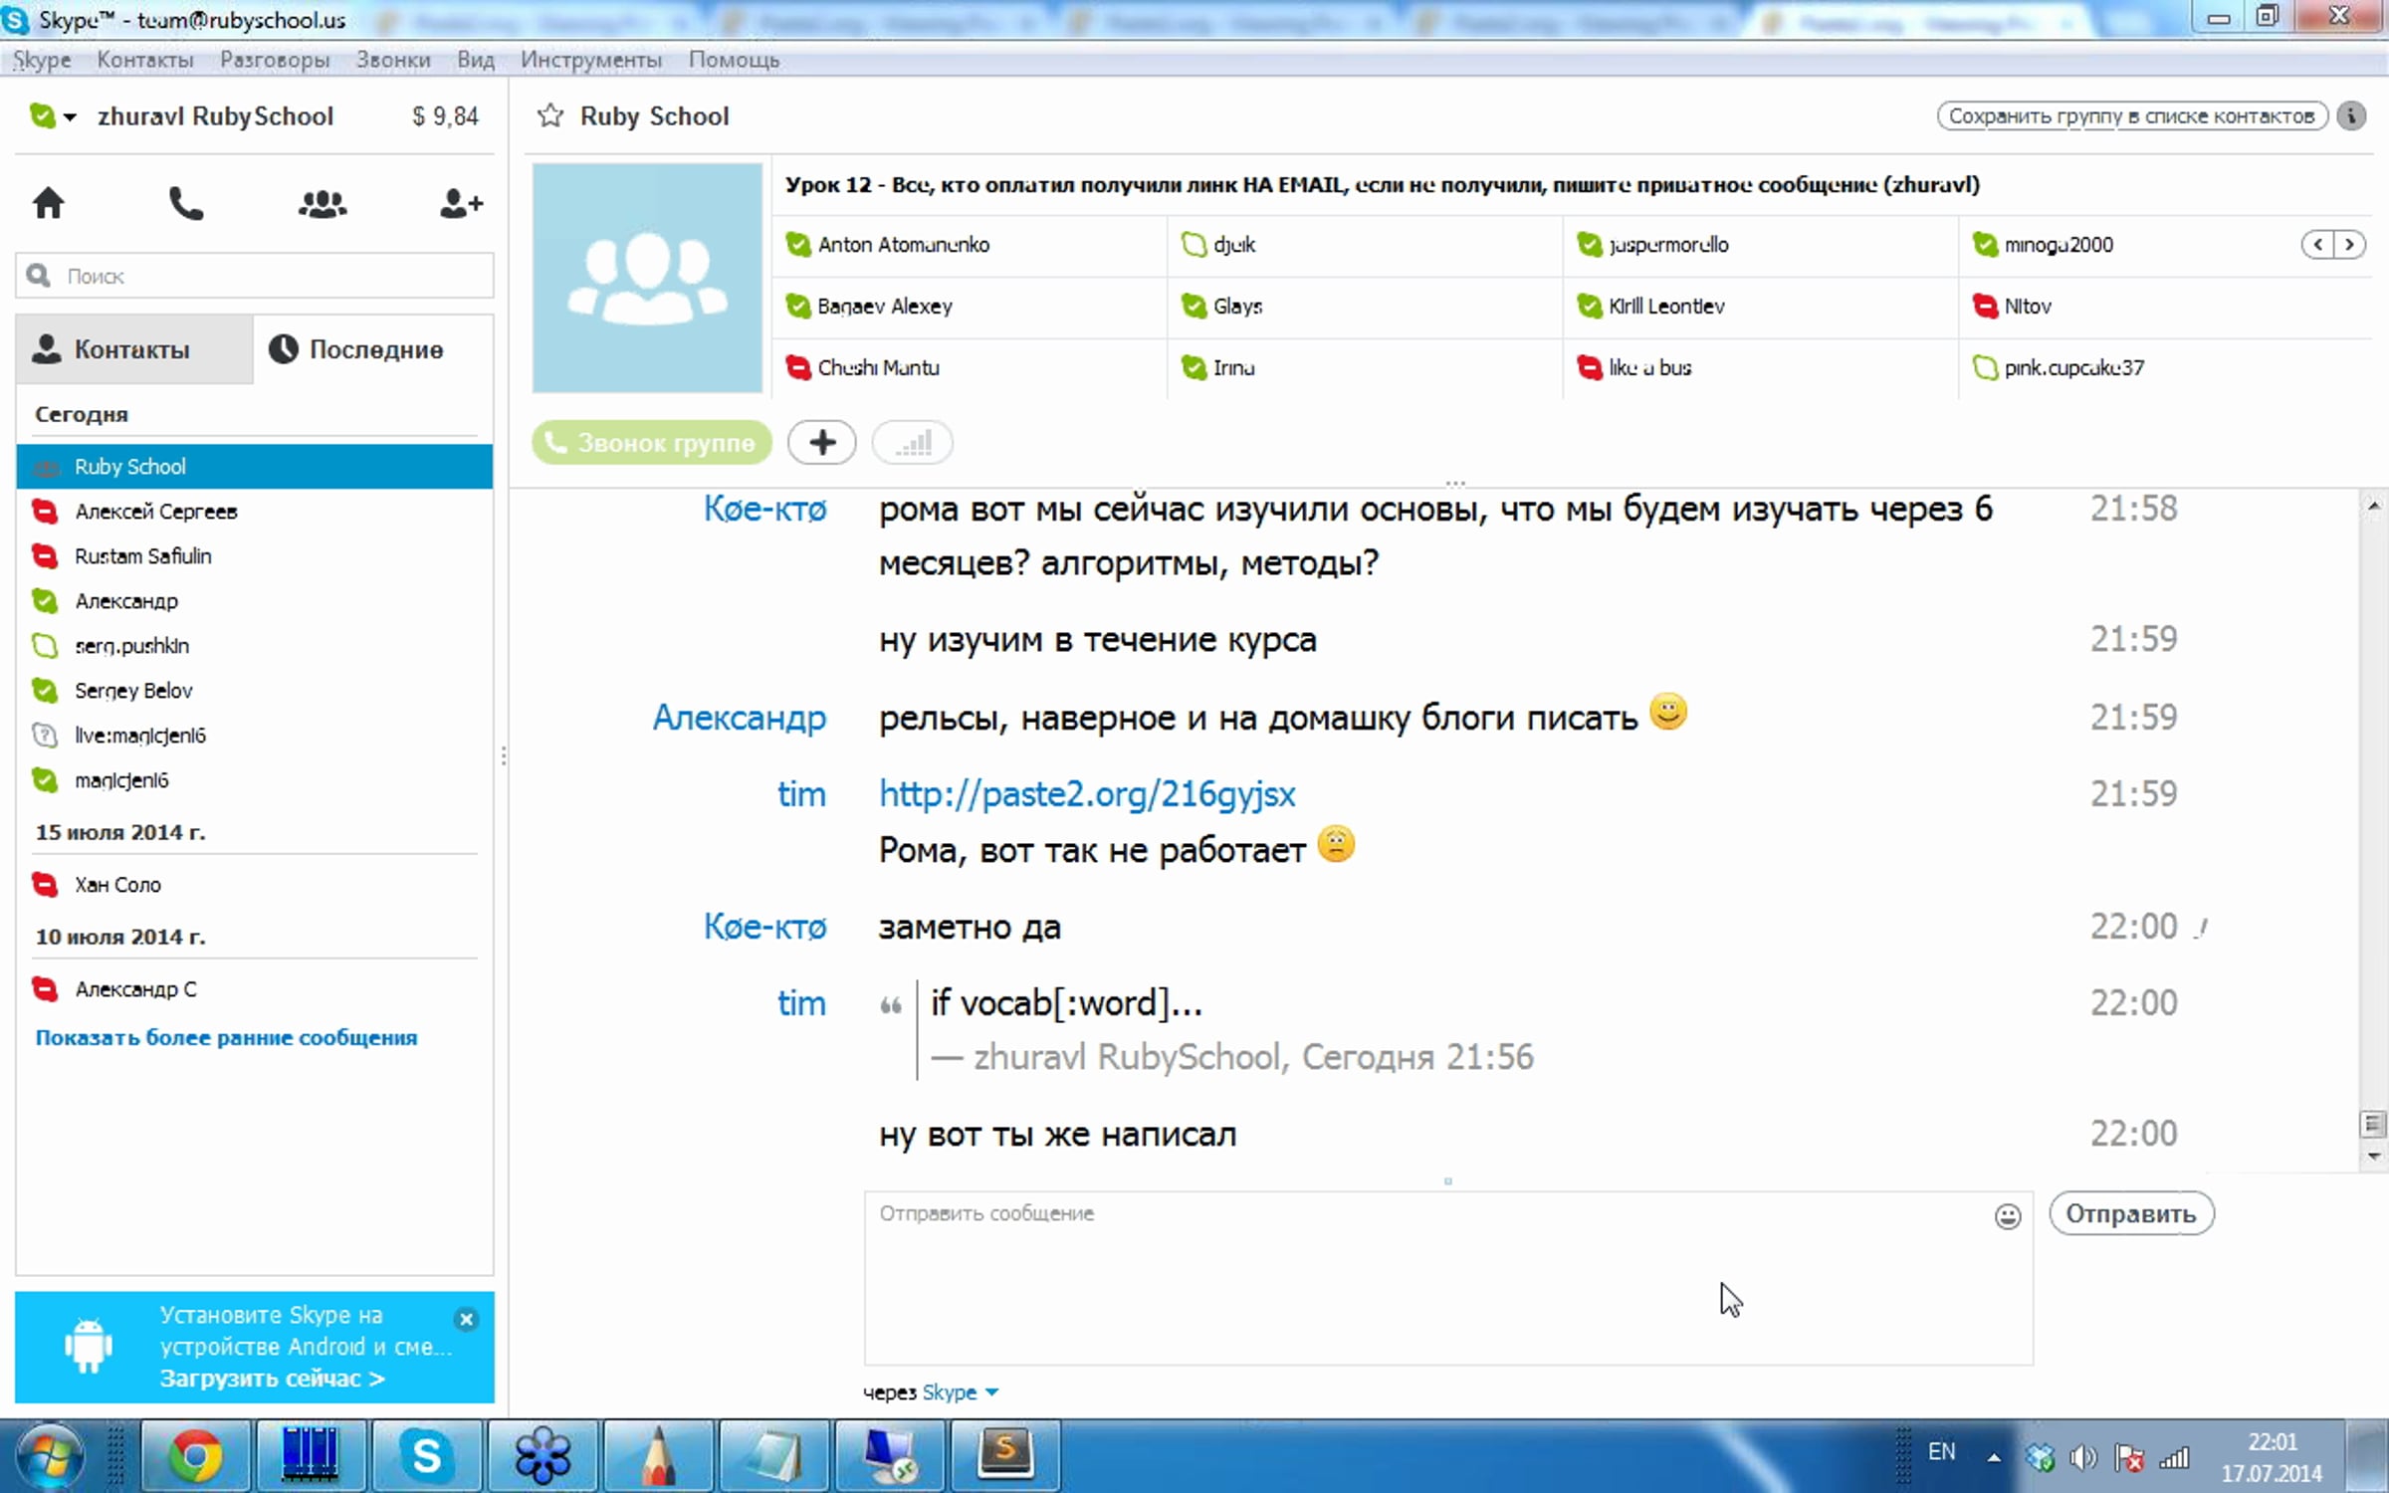Click the Windows Start button
This screenshot has height=1493, width=2389.
49,1458
